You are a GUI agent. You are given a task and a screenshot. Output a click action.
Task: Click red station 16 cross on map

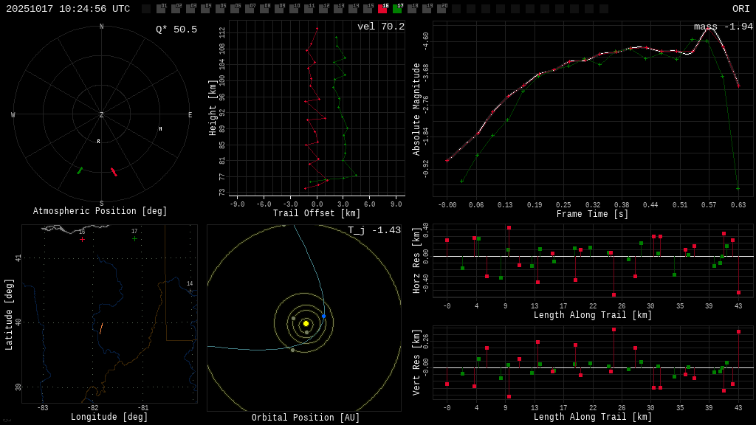pyautogui.click(x=82, y=239)
